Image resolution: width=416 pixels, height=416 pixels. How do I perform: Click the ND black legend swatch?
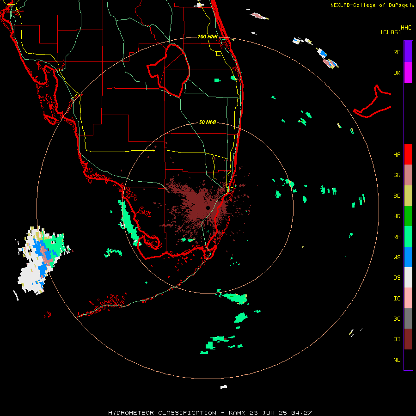pyautogui.click(x=408, y=360)
